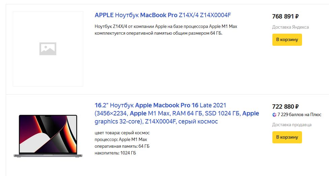Add the 722 880 ₽ MacBook to cart
This screenshot has width=329, height=176.
click(x=287, y=137)
